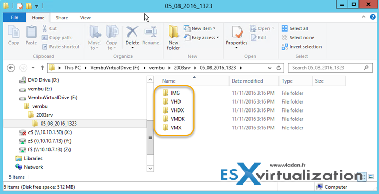The height and width of the screenshot is (194, 379).
Task: Click Edit in the Open group
Action: [x=258, y=38]
